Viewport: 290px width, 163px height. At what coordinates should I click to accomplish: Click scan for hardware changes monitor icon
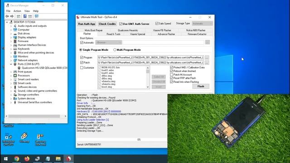pyautogui.click(x=37, y=16)
